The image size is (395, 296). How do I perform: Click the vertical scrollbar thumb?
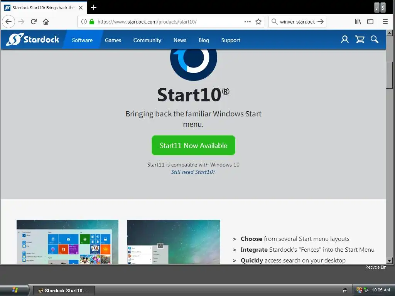click(x=390, y=75)
